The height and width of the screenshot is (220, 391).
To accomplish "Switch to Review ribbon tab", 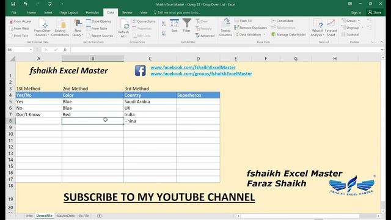I will [x=127, y=12].
